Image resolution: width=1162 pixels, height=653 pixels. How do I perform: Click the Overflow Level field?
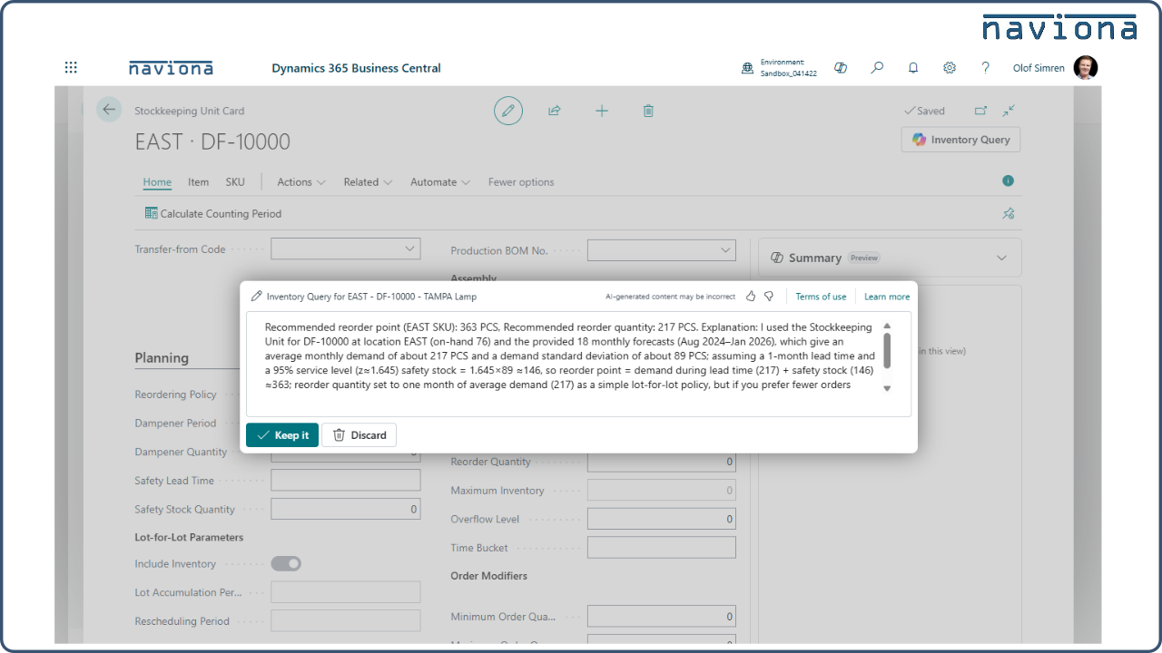coord(662,520)
